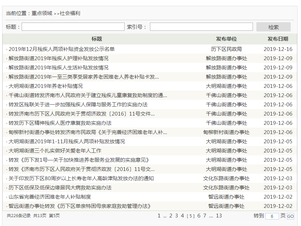Viewport: 301px width, 226px height.
Task: Go to page 6 in pagination
Action: [x=199, y=216]
